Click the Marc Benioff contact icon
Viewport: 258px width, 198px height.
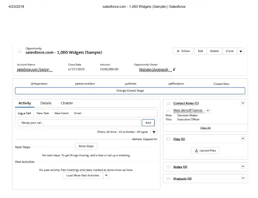click(x=168, y=110)
